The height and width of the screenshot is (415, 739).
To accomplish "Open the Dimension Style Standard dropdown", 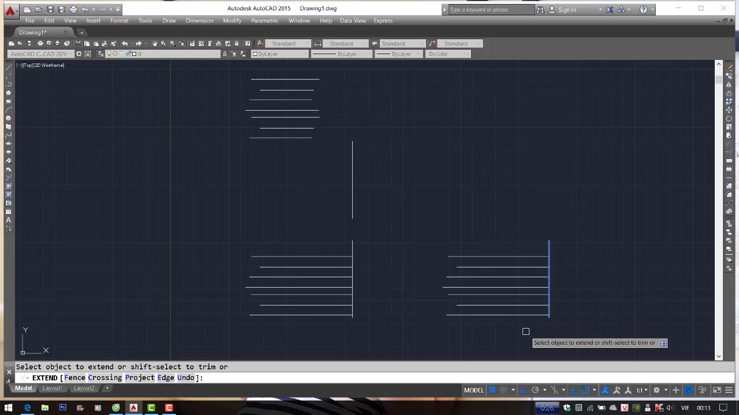I will pos(346,43).
